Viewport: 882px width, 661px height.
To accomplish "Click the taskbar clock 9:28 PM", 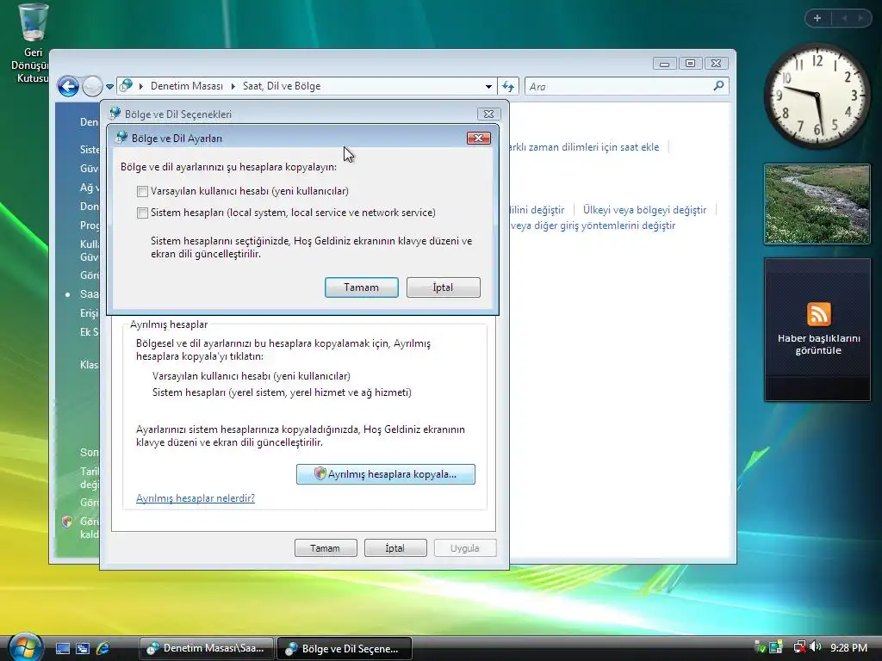I will 848,647.
